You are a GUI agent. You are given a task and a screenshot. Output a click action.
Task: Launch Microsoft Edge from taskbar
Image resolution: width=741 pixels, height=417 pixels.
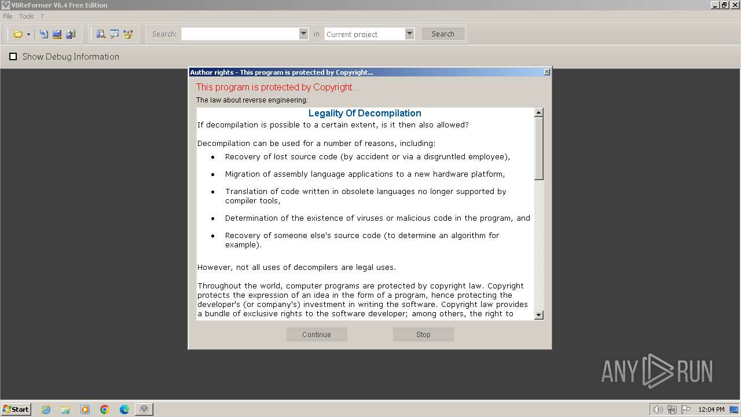(x=124, y=409)
